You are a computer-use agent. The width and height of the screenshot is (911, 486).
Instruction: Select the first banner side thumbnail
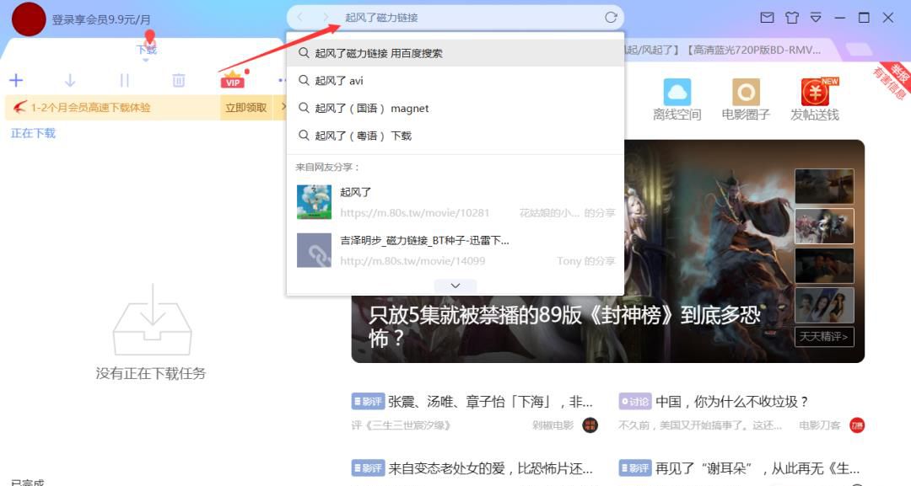click(824, 185)
